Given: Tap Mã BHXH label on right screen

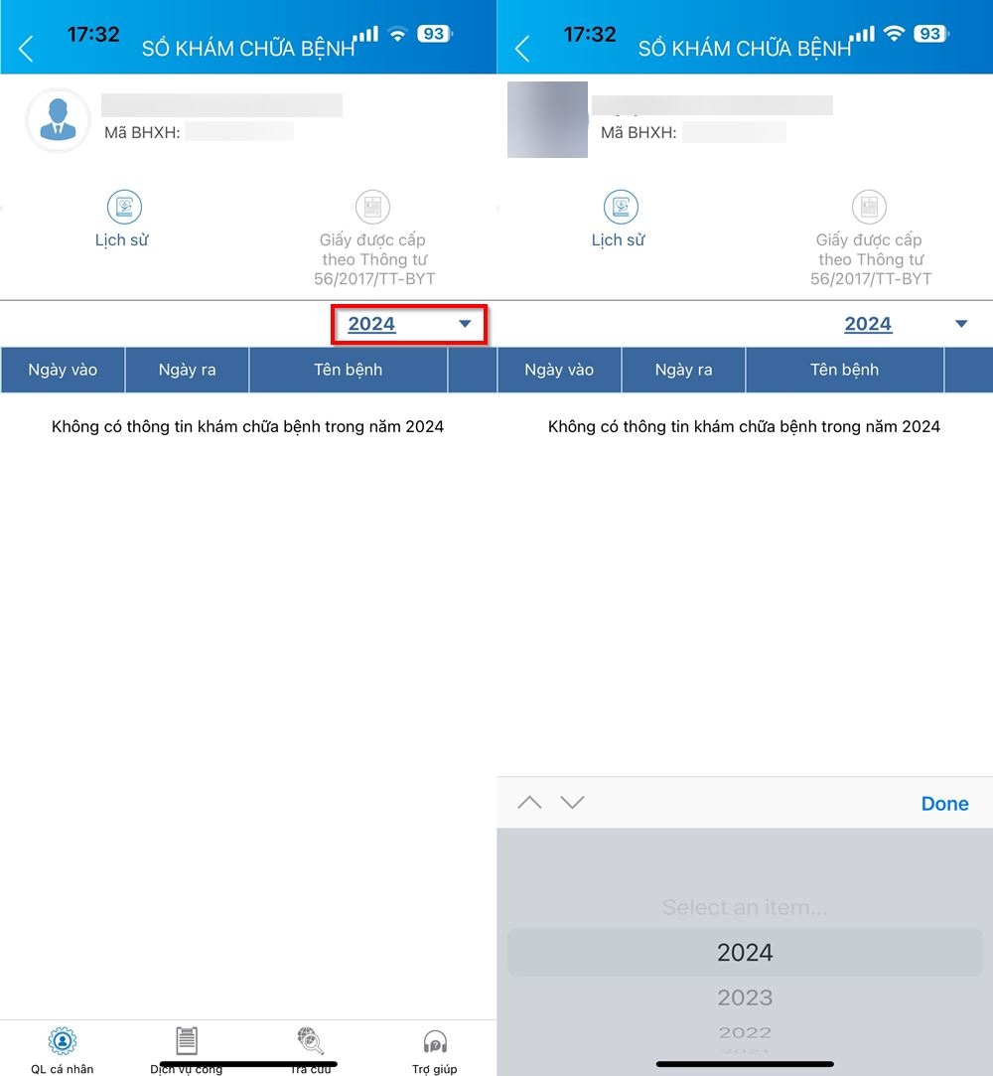Looking at the screenshot, I should click(x=638, y=132).
